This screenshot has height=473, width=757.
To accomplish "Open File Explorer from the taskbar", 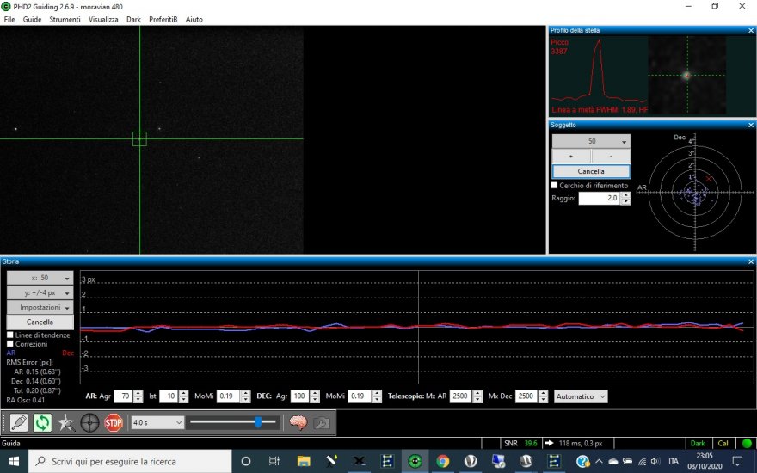I will pos(304,462).
